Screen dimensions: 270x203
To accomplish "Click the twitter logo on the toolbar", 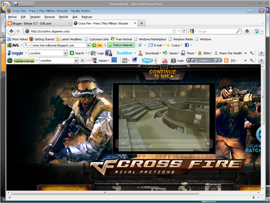I will pyautogui.click(x=125, y=53).
